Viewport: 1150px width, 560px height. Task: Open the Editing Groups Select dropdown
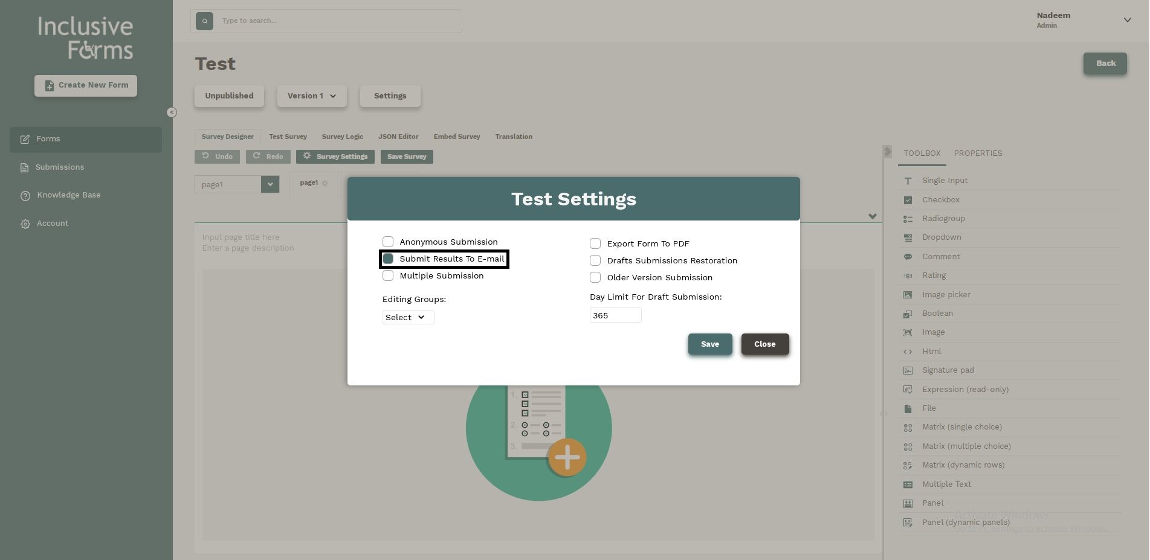coord(407,317)
